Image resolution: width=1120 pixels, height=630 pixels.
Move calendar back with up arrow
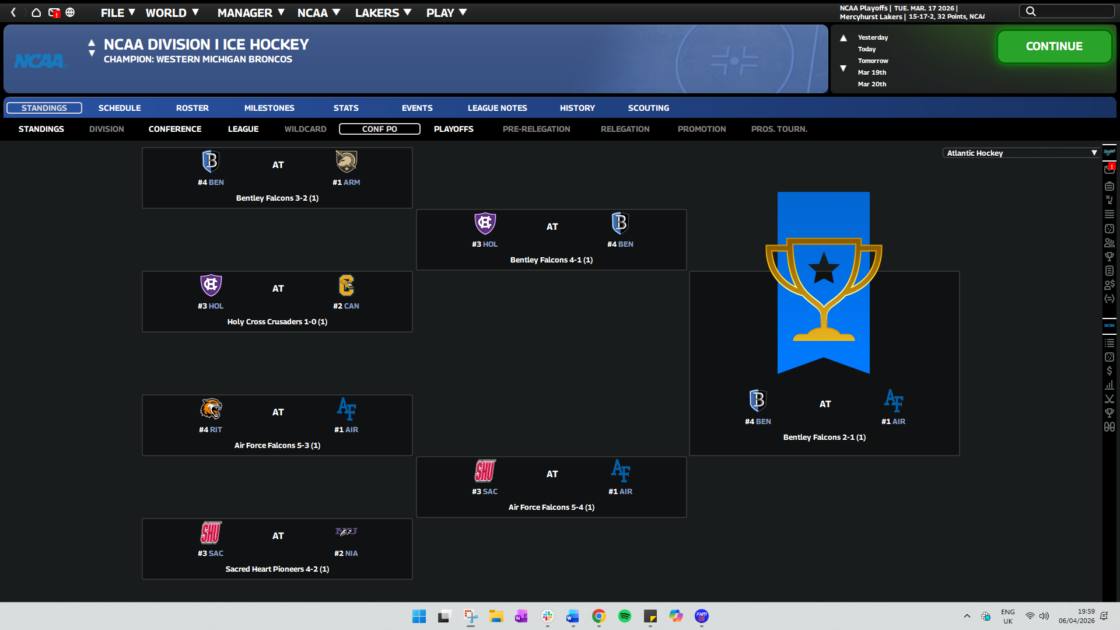[x=843, y=38]
